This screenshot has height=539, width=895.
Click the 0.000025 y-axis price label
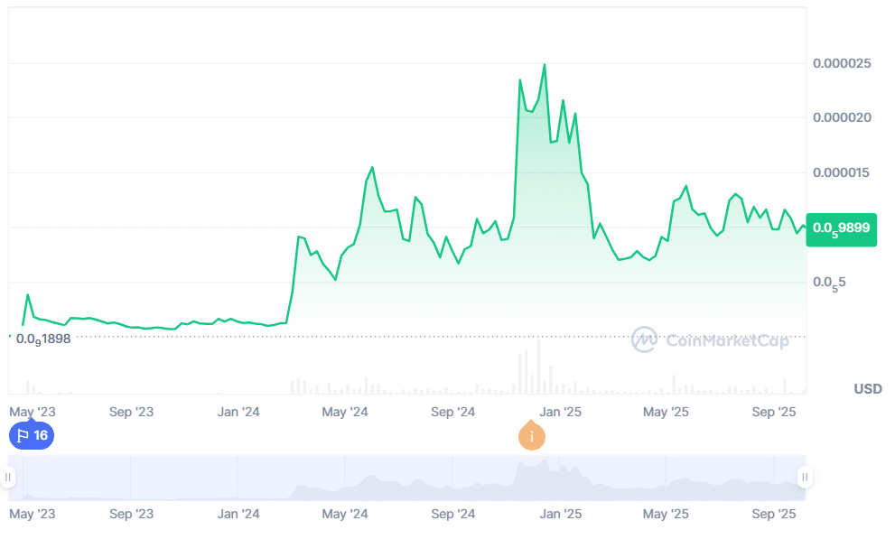point(842,63)
